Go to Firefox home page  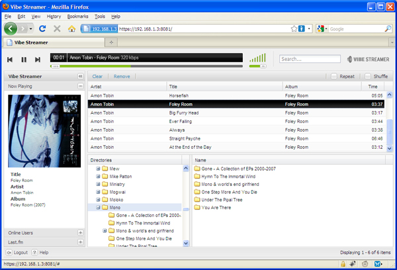[71, 28]
